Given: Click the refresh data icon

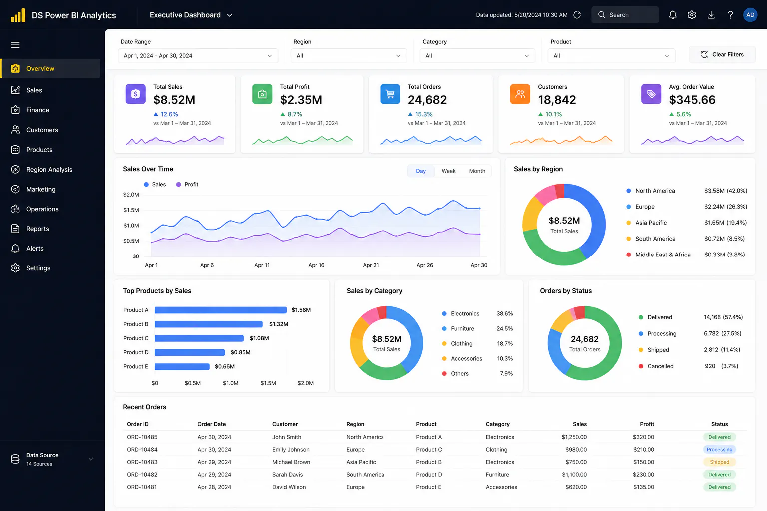Looking at the screenshot, I should (x=577, y=15).
